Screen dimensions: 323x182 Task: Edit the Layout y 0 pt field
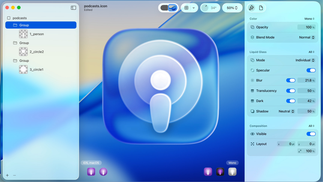306,144
